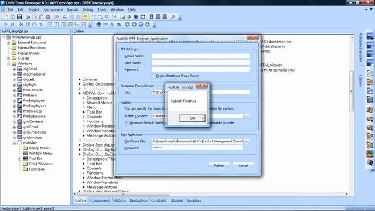Click the Outline vertical scrollbar thumb
Screen dimensions: 375x211
click(x=352, y=91)
